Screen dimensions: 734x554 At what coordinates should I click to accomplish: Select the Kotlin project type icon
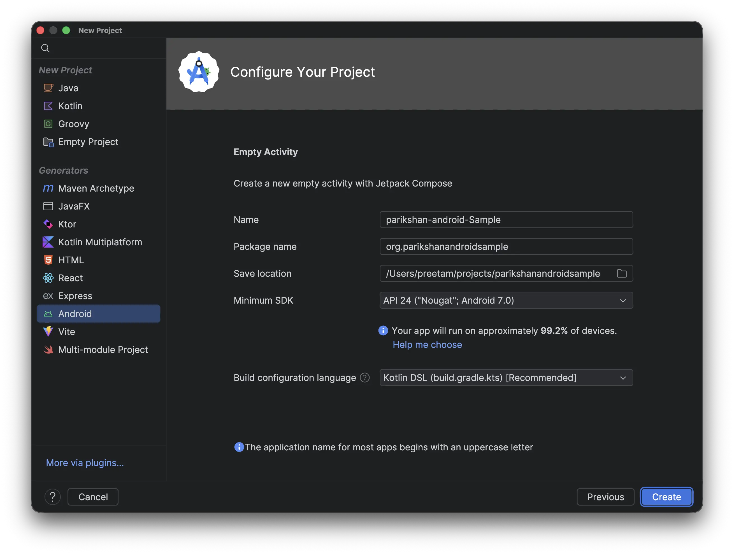(48, 106)
